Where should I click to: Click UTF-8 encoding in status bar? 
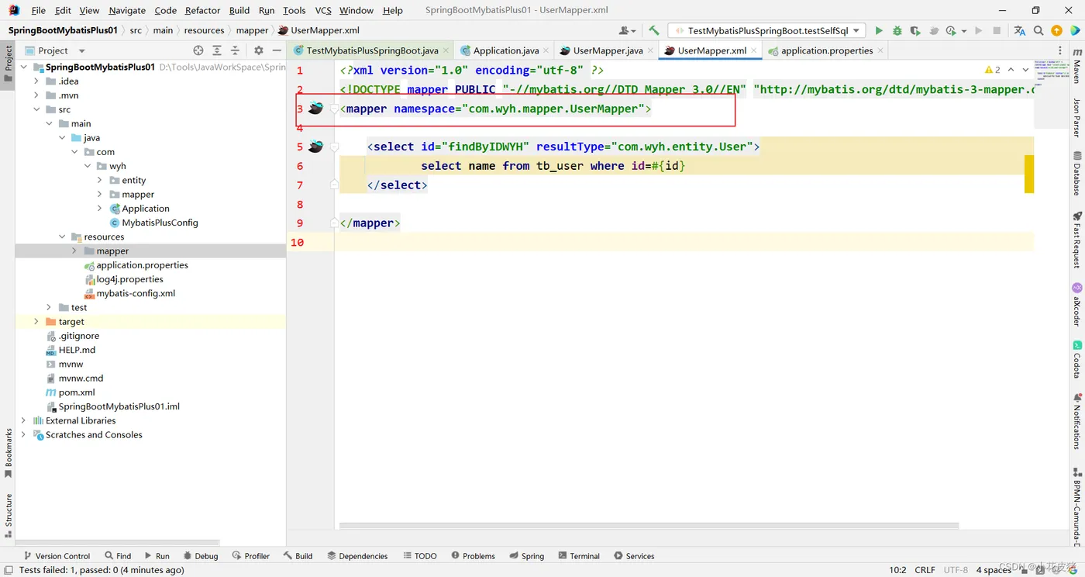click(x=956, y=570)
